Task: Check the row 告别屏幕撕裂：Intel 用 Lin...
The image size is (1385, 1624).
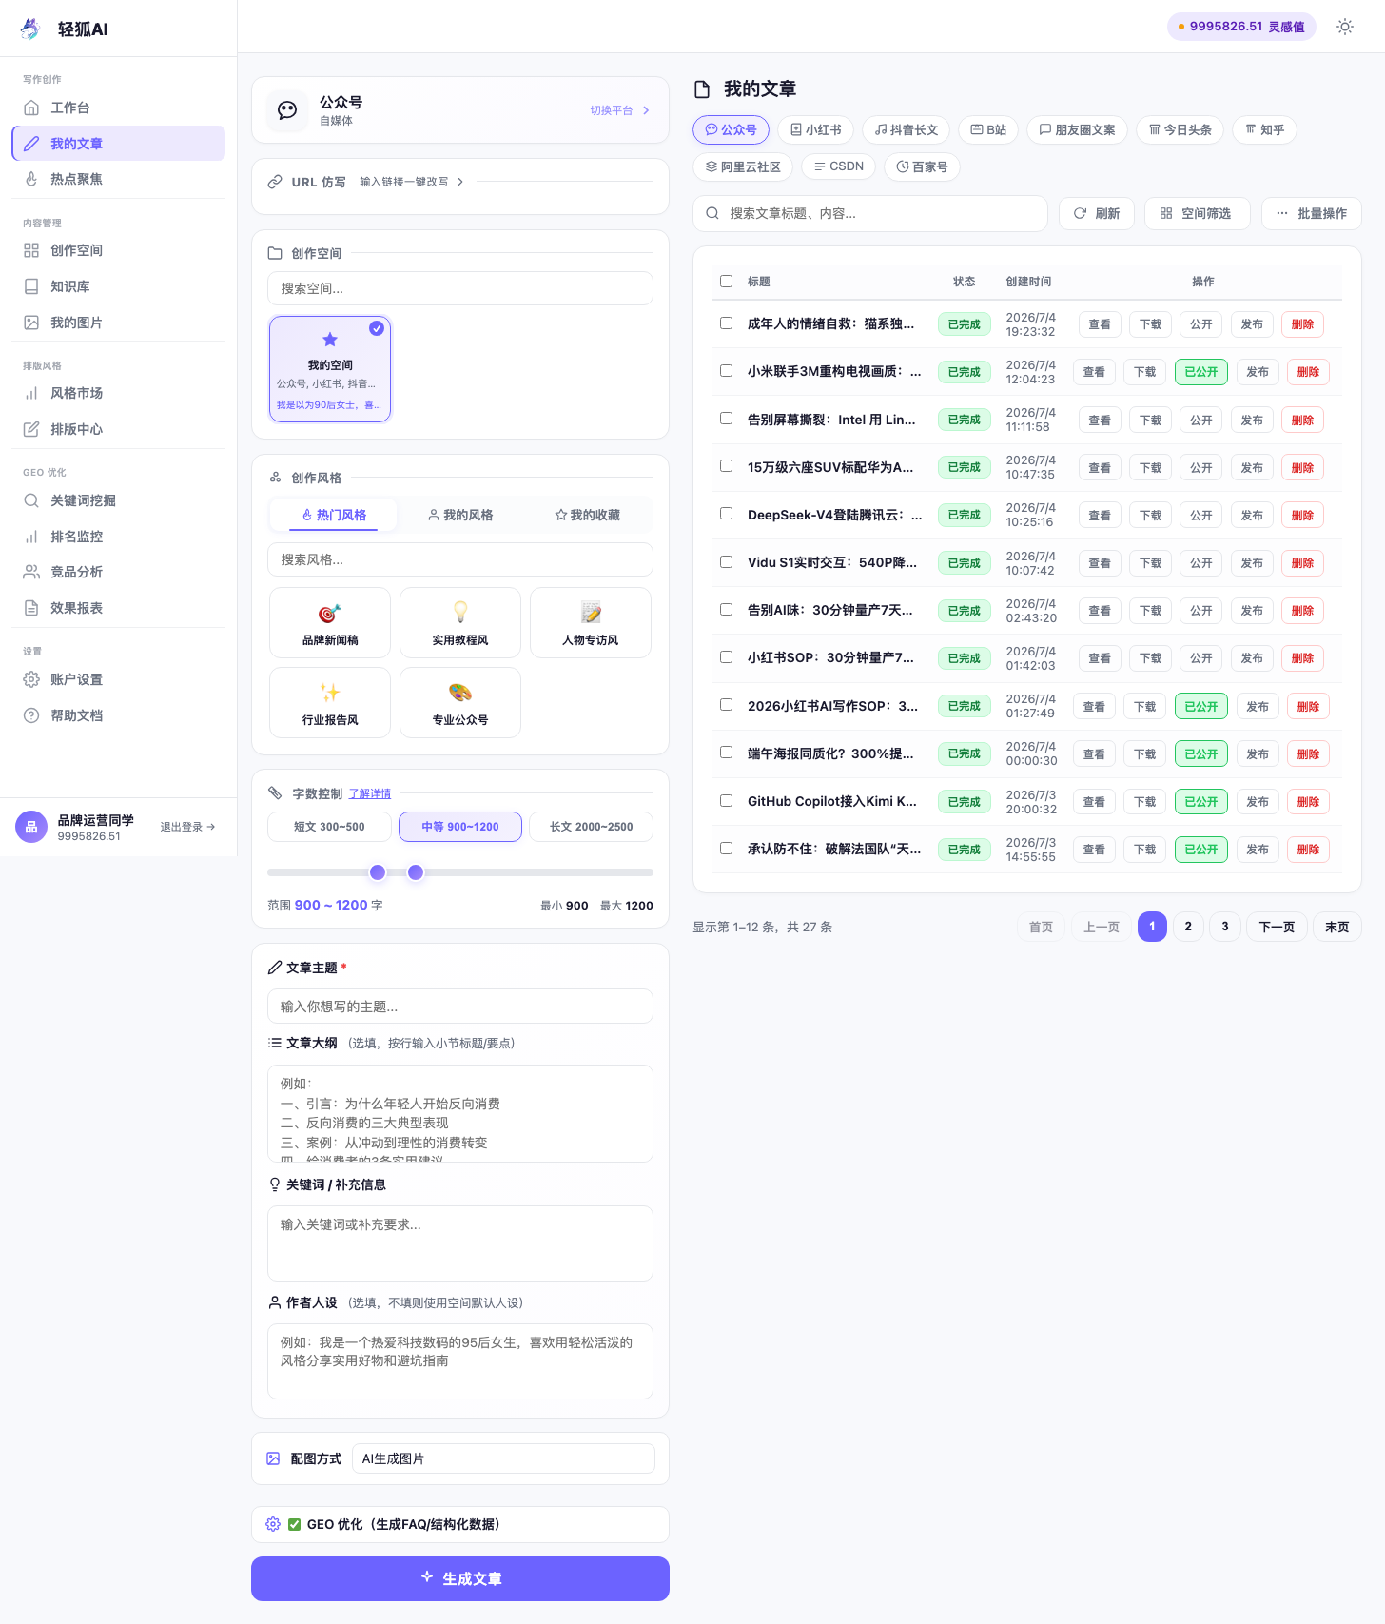Action: pos(727,419)
